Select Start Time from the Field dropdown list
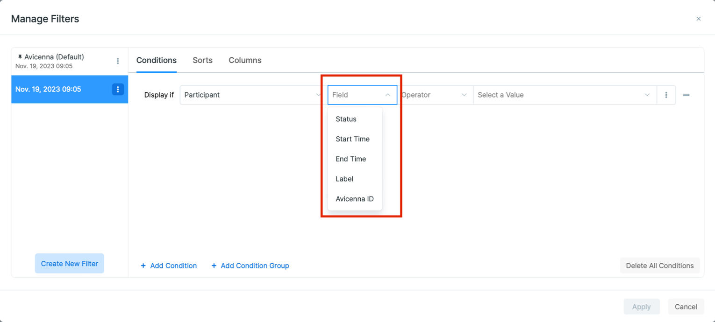The width and height of the screenshot is (715, 322). [352, 139]
